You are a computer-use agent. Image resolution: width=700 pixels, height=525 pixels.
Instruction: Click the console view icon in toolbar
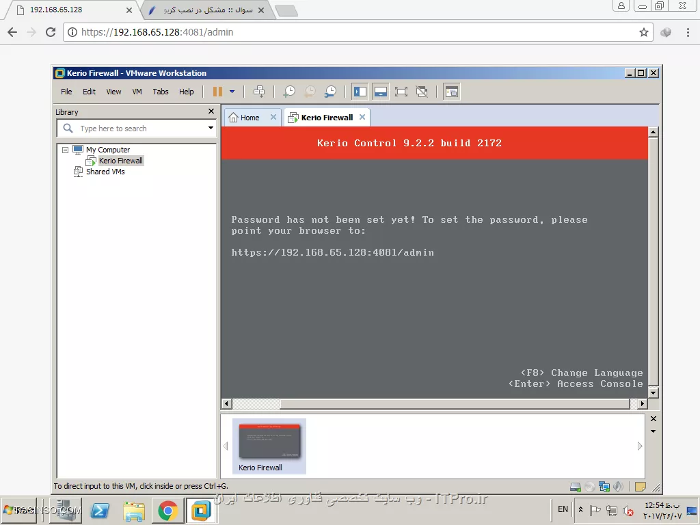(x=452, y=92)
